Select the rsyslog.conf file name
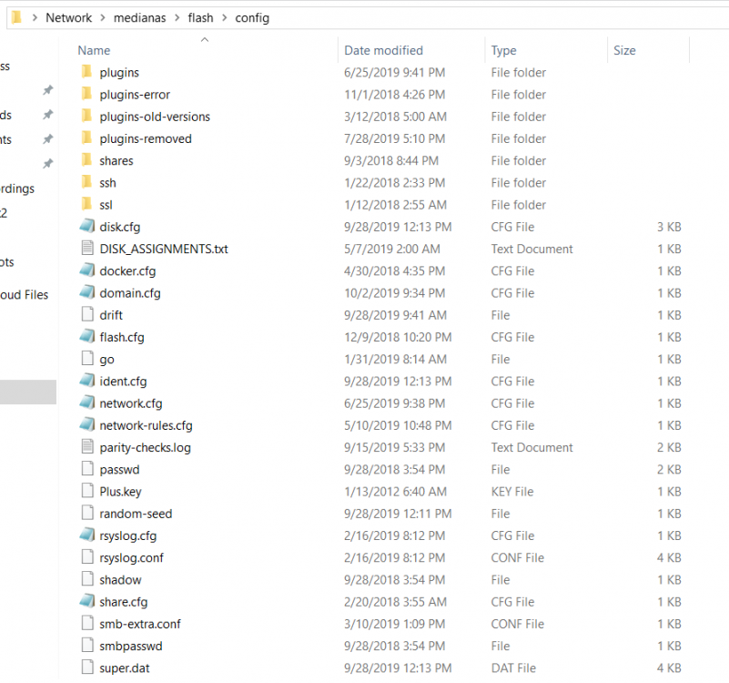Viewport: 729px width, 683px height. pos(132,557)
